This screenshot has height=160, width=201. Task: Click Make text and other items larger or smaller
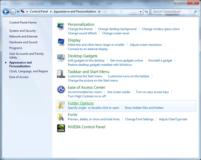point(96,45)
